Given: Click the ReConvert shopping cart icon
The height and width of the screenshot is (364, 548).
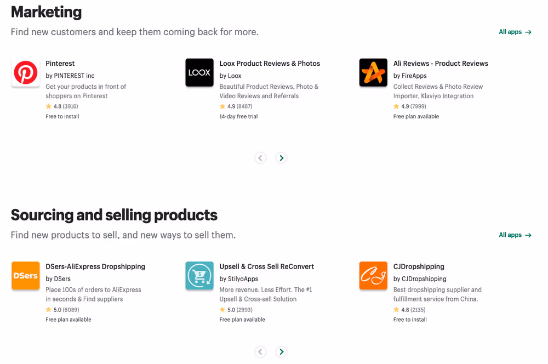Looking at the screenshot, I should (x=199, y=276).
